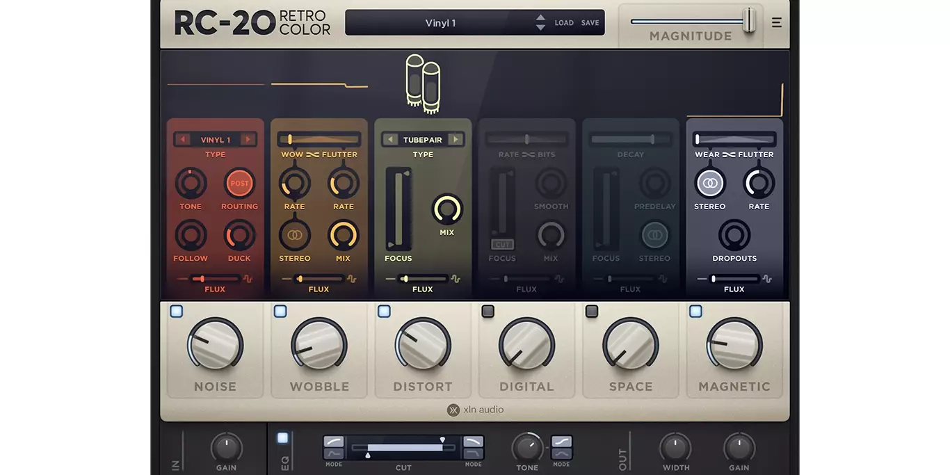Click the Magnetic flux waveform icon

pyautogui.click(x=766, y=279)
